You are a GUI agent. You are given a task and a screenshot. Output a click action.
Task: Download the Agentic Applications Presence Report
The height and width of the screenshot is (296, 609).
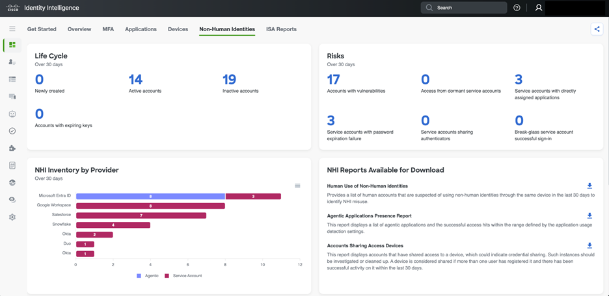click(x=589, y=216)
